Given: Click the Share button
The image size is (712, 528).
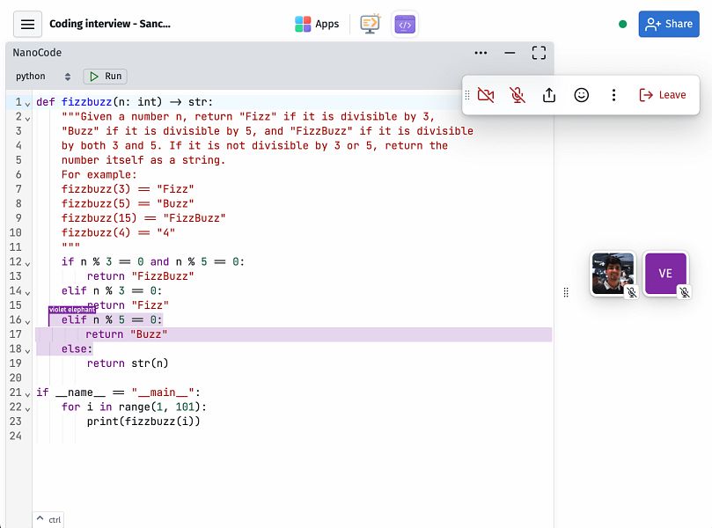Looking at the screenshot, I should click(x=668, y=24).
